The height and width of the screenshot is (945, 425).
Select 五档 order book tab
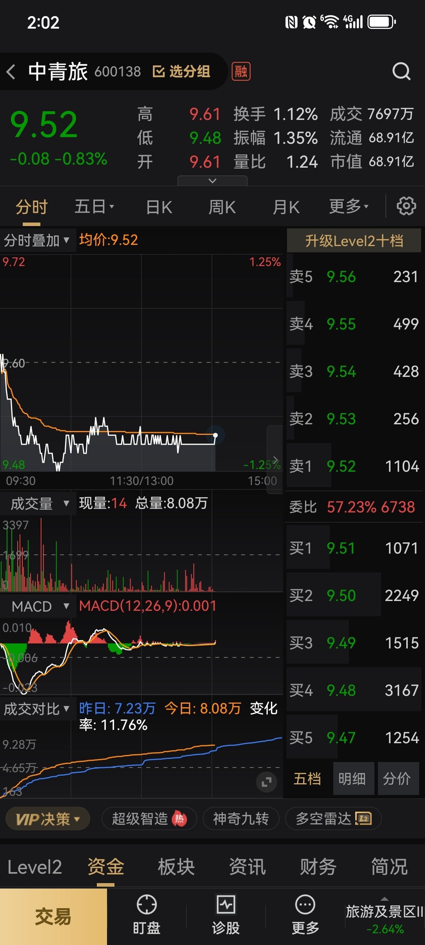[308, 779]
